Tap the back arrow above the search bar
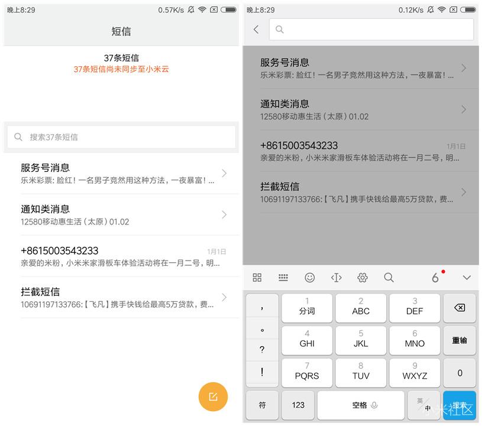 point(255,28)
